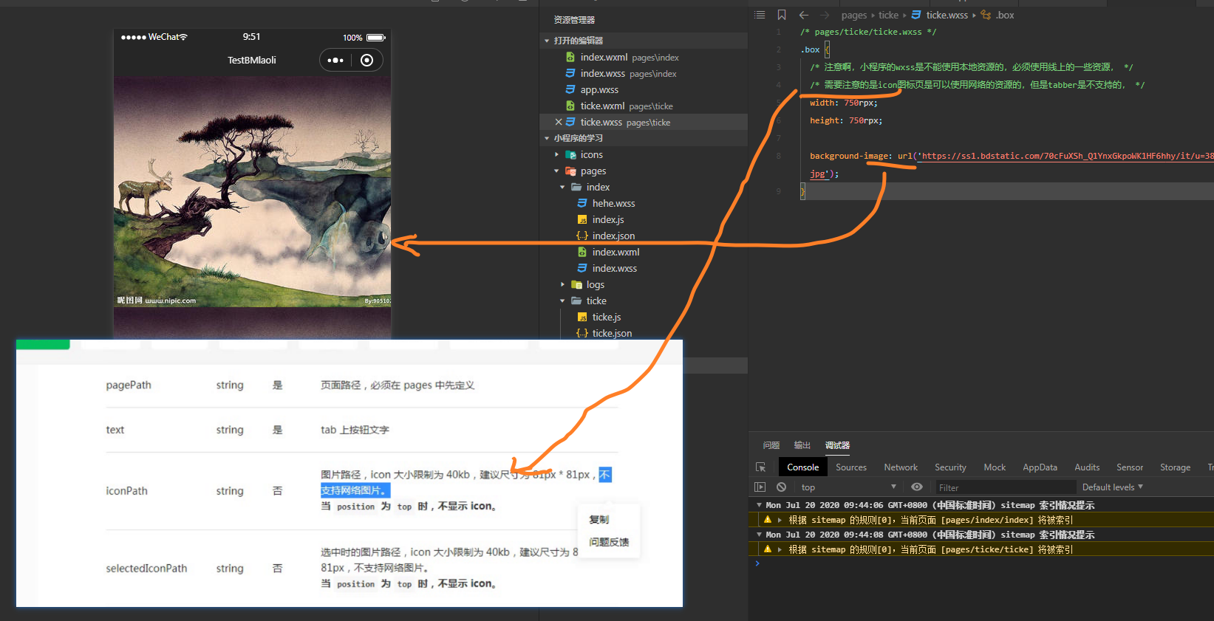Open the Storage tab
This screenshot has width=1214, height=621.
click(1175, 467)
